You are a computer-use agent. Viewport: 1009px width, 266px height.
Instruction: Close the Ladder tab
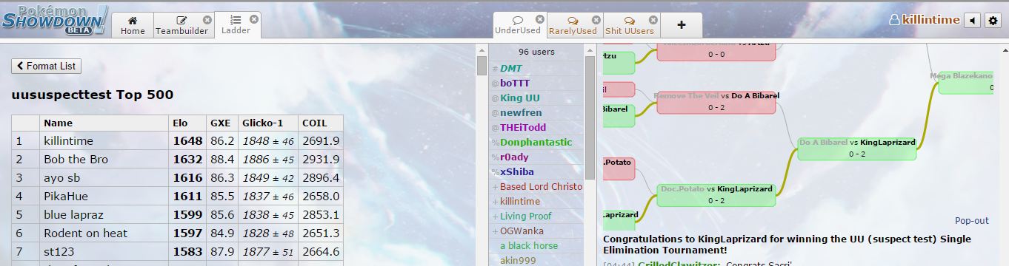point(254,19)
